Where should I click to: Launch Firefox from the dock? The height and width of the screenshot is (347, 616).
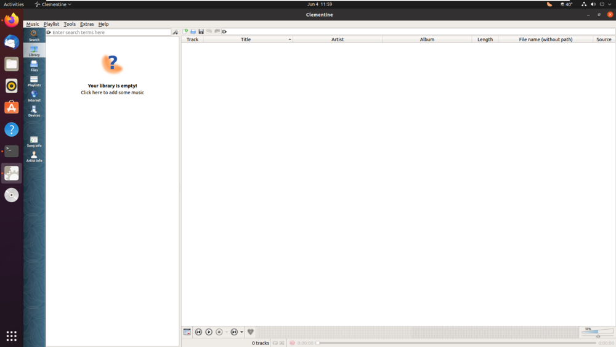(11, 20)
